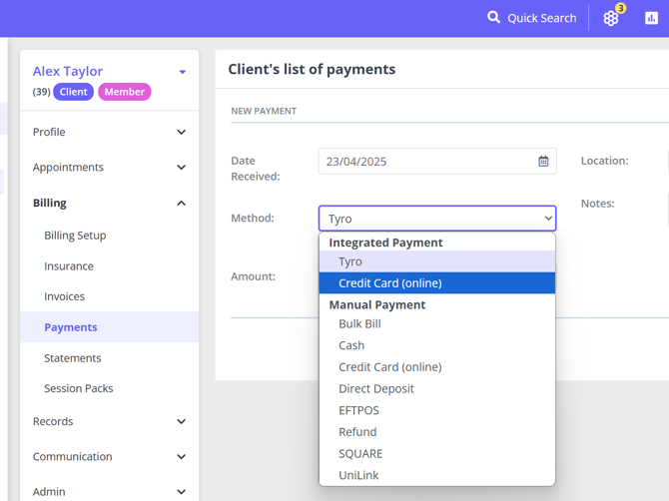This screenshot has width=669, height=501.
Task: Pick Direct Deposit payment method
Action: click(x=375, y=388)
